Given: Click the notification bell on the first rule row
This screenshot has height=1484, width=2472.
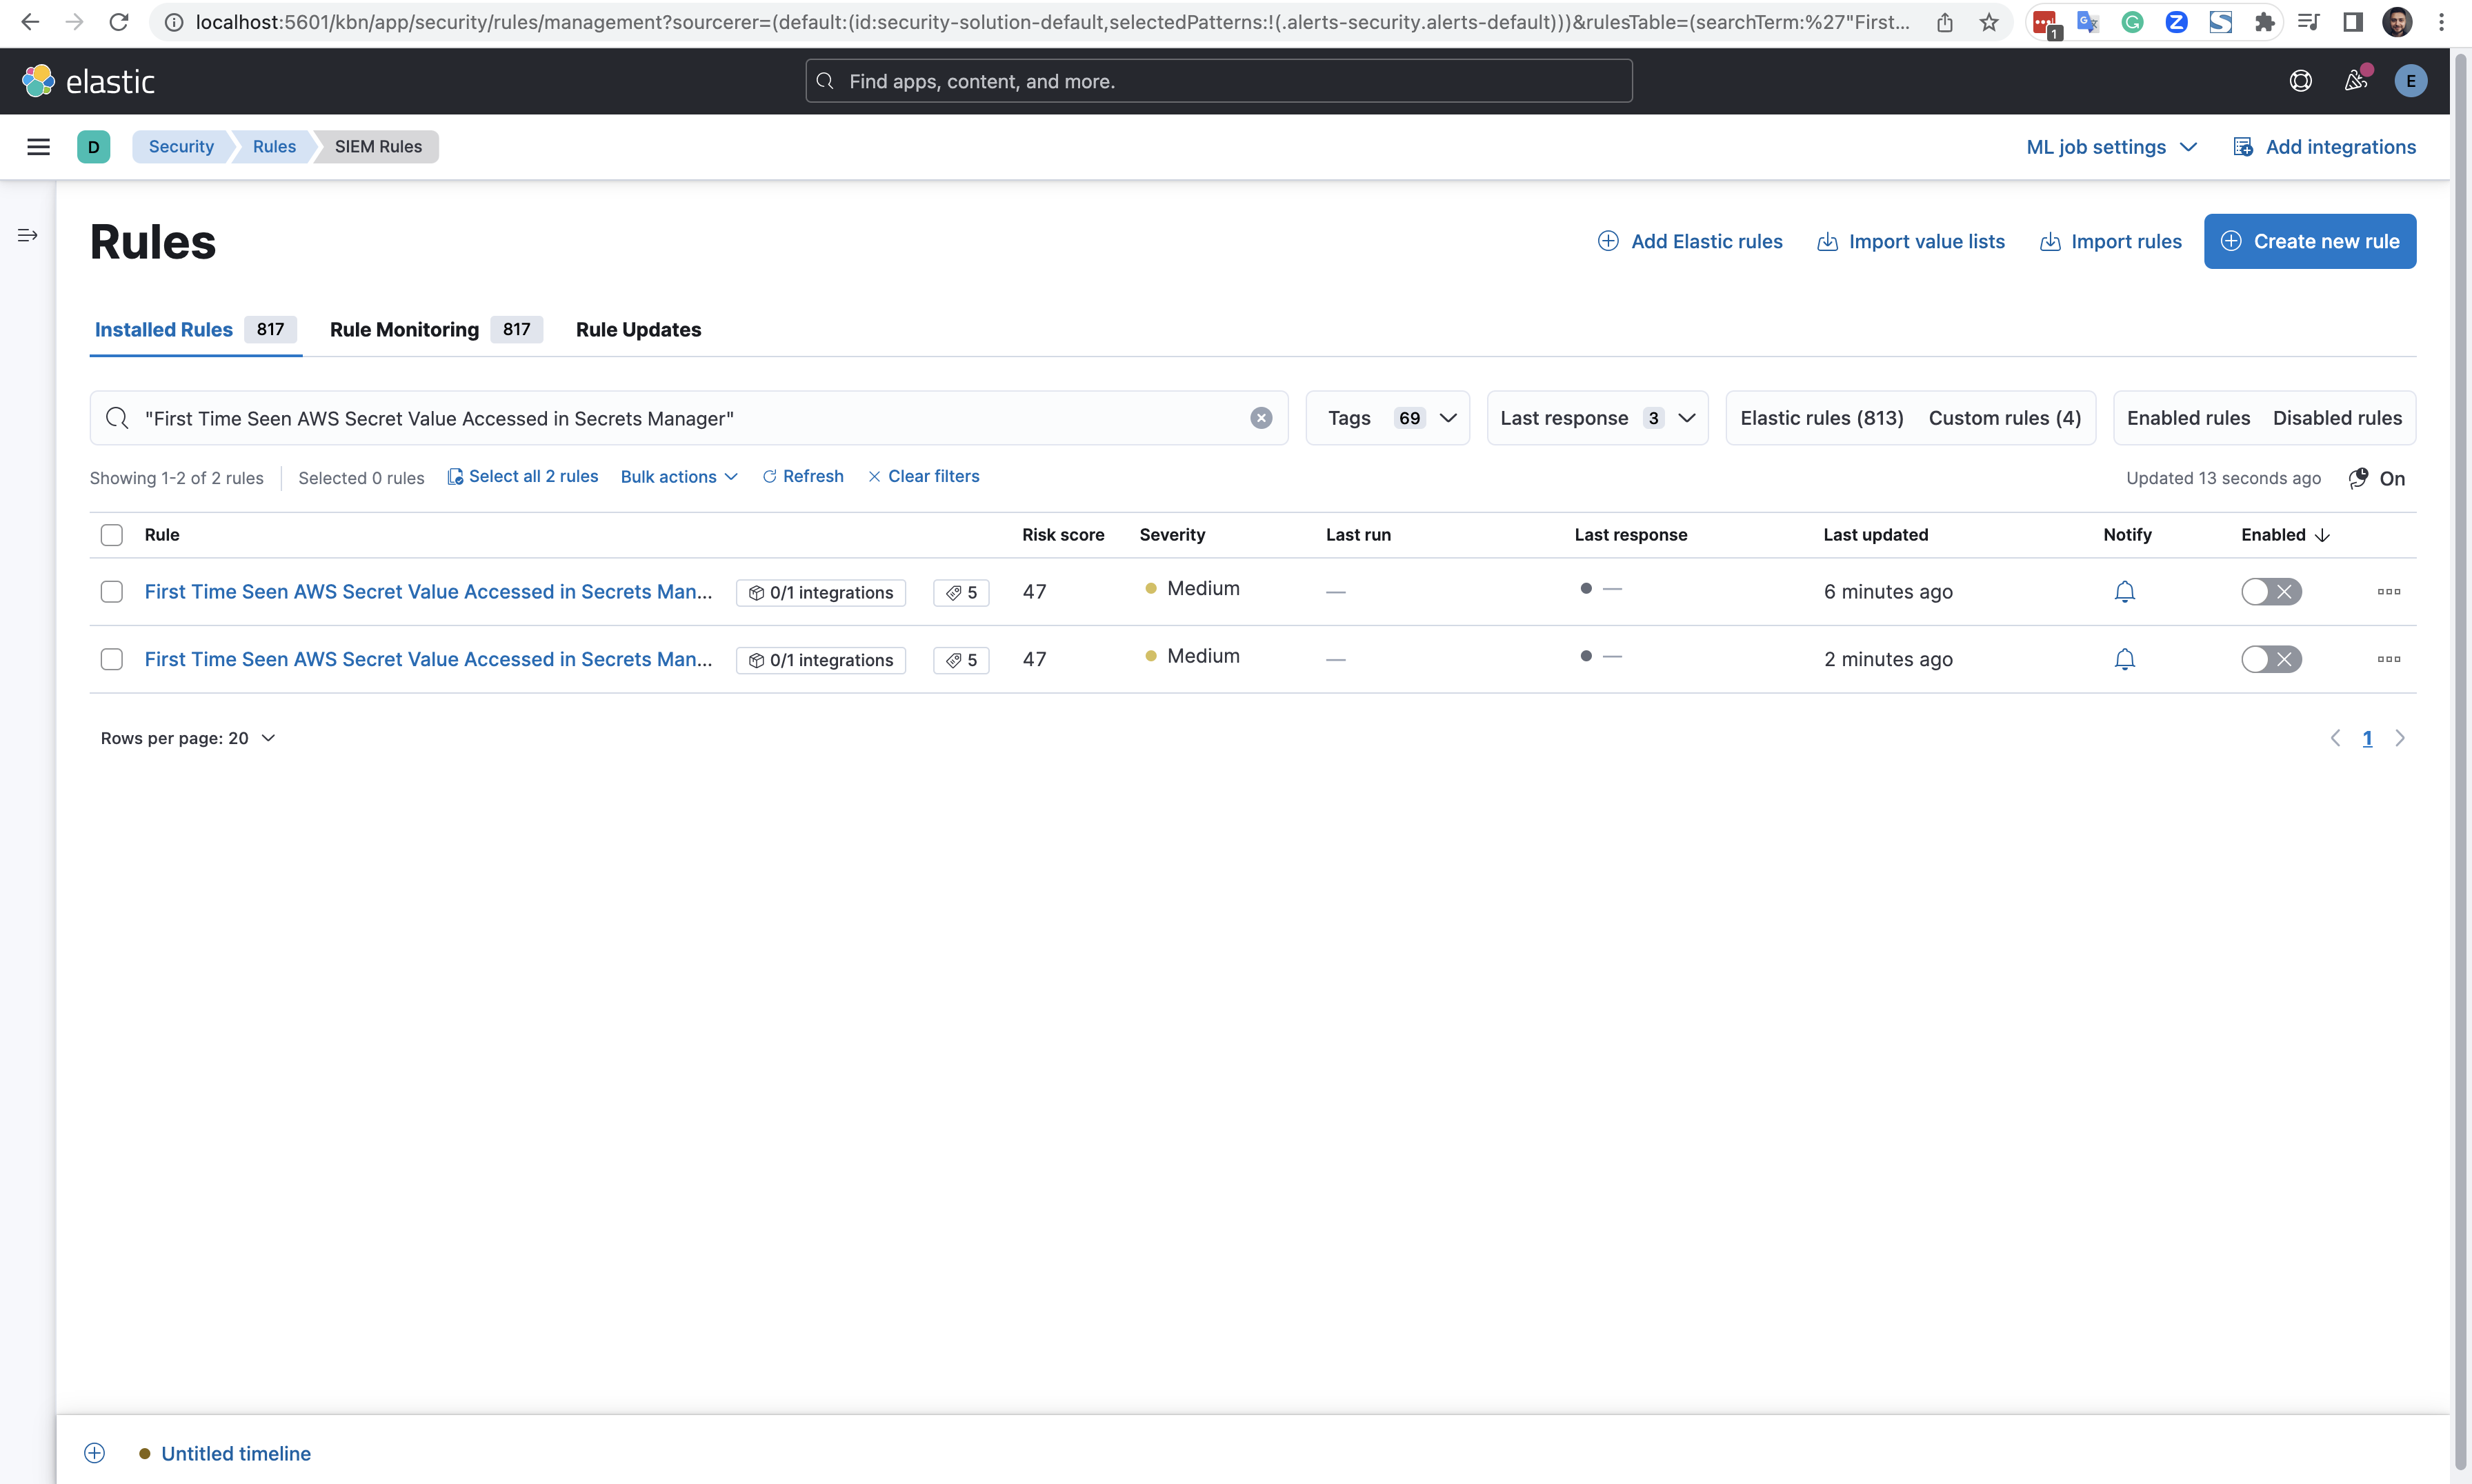Looking at the screenshot, I should click(2124, 591).
